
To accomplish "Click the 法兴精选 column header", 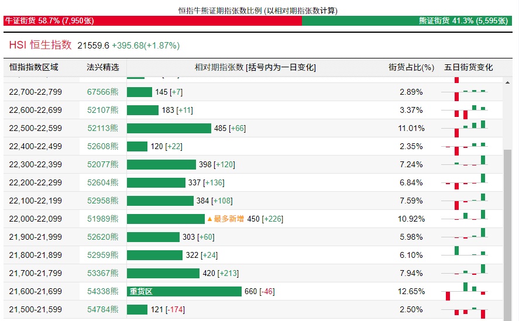I will coord(102,67).
